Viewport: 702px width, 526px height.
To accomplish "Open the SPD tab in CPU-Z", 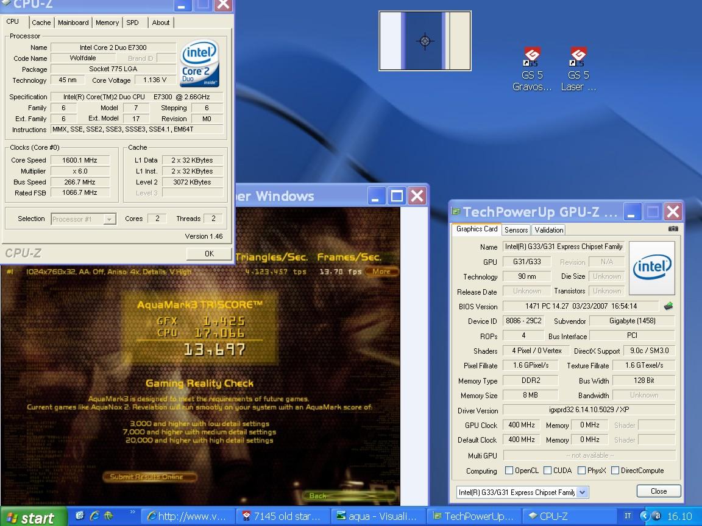I will [132, 23].
